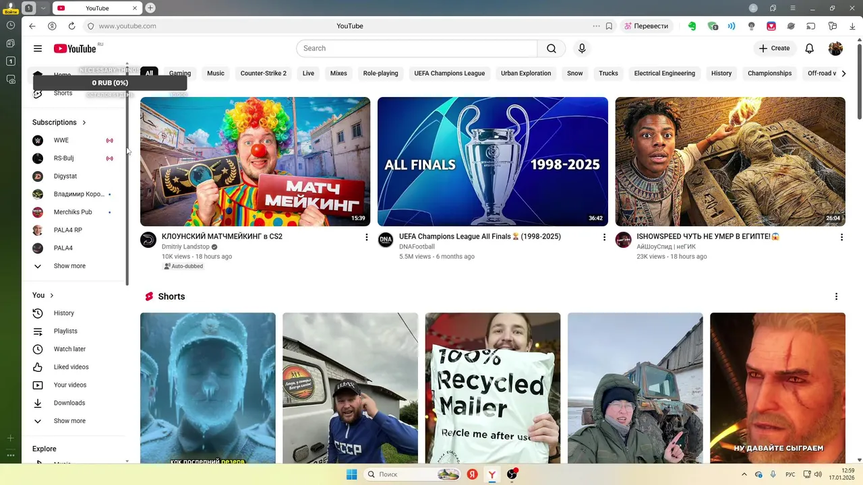Image resolution: width=863 pixels, height=485 pixels.
Task: Open a new browser tab with plus
Action: coord(150,8)
